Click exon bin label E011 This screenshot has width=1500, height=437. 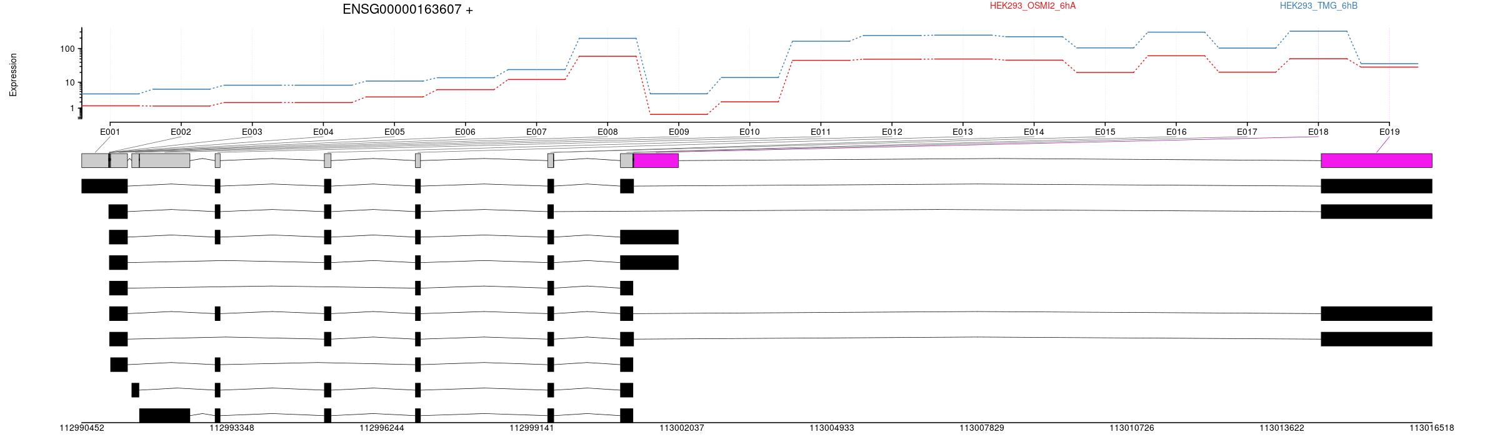click(x=821, y=132)
